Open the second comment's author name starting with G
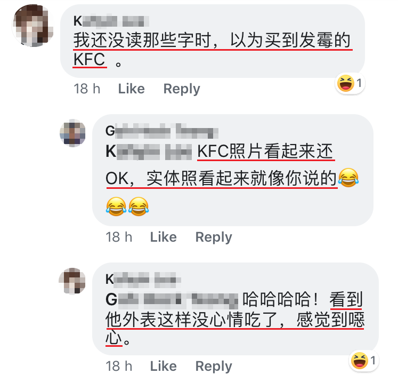The height and width of the screenshot is (382, 398). click(162, 131)
